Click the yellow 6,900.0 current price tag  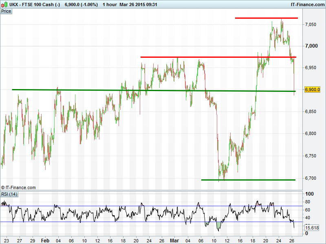pos(312,89)
